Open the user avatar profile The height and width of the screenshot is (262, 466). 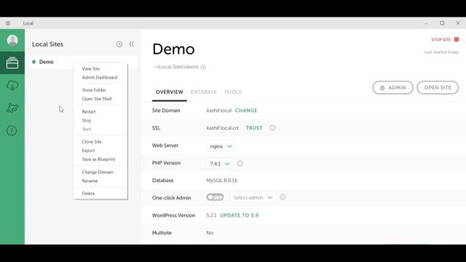click(x=12, y=40)
